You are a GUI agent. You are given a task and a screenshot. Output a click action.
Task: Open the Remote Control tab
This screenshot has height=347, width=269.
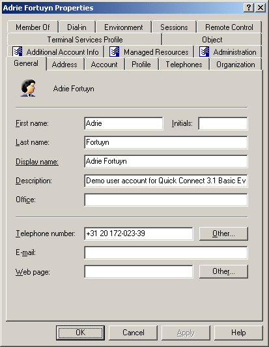pyautogui.click(x=229, y=27)
